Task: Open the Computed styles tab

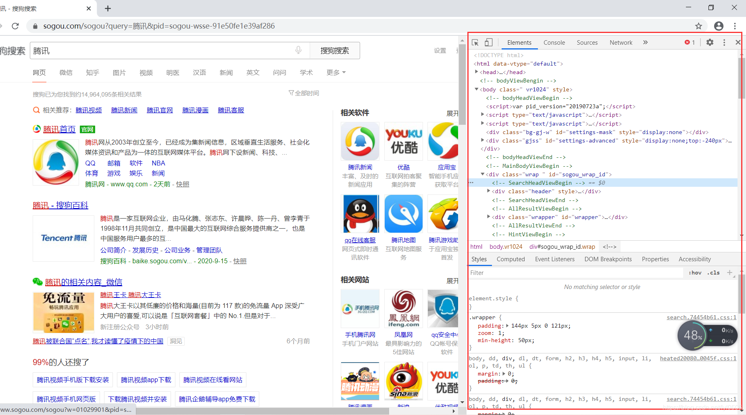Action: pos(511,259)
